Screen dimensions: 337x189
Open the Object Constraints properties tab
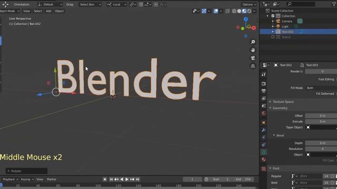263,145
